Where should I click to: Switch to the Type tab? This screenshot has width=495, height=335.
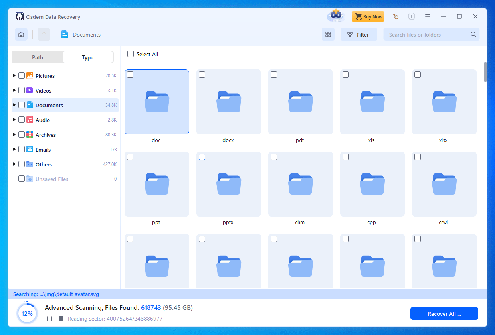point(88,57)
